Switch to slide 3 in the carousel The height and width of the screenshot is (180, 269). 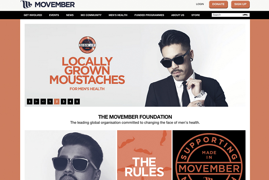tap(64, 101)
